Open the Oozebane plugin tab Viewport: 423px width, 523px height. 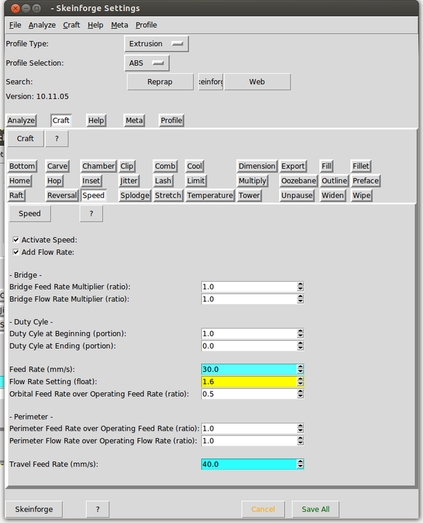pyautogui.click(x=298, y=181)
